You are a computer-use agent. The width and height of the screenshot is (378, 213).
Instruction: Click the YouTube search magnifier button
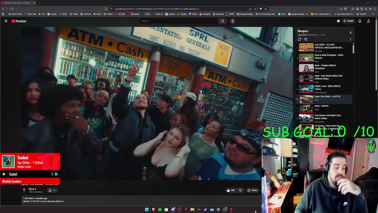tap(223, 21)
